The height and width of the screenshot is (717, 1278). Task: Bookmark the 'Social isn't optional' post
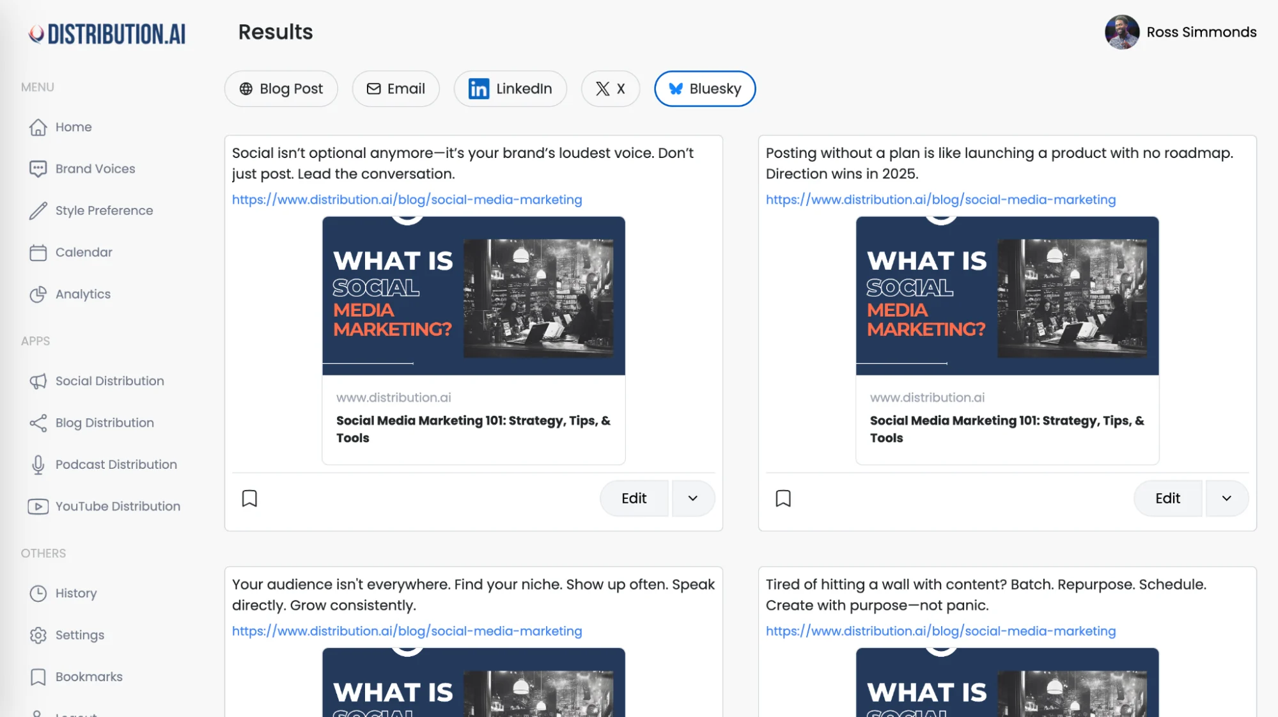(x=249, y=498)
